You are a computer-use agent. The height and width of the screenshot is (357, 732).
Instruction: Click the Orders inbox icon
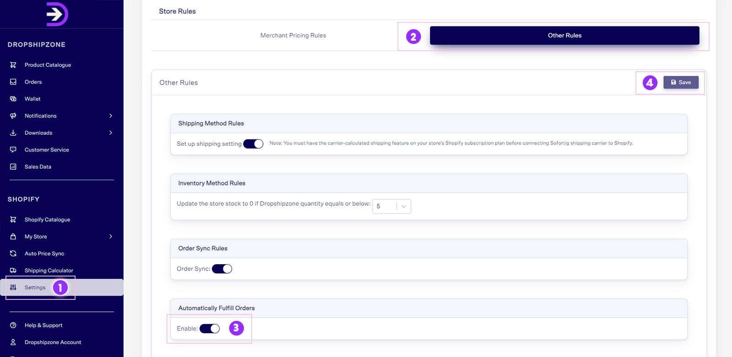click(13, 82)
